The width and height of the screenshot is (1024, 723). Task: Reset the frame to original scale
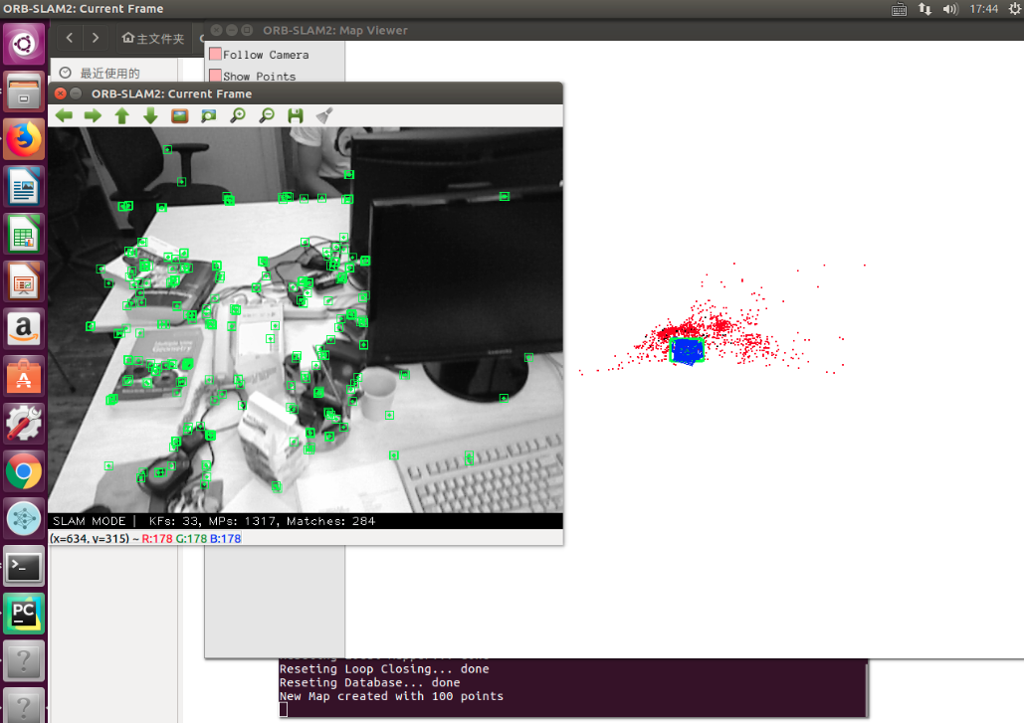pyautogui.click(x=179, y=115)
